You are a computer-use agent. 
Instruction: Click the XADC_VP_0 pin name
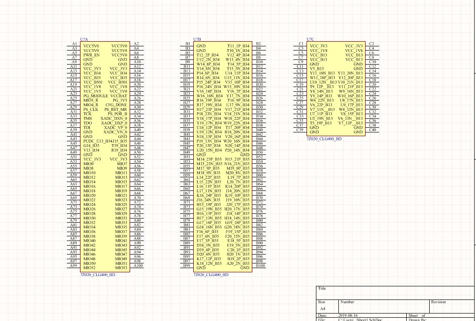[115, 127]
